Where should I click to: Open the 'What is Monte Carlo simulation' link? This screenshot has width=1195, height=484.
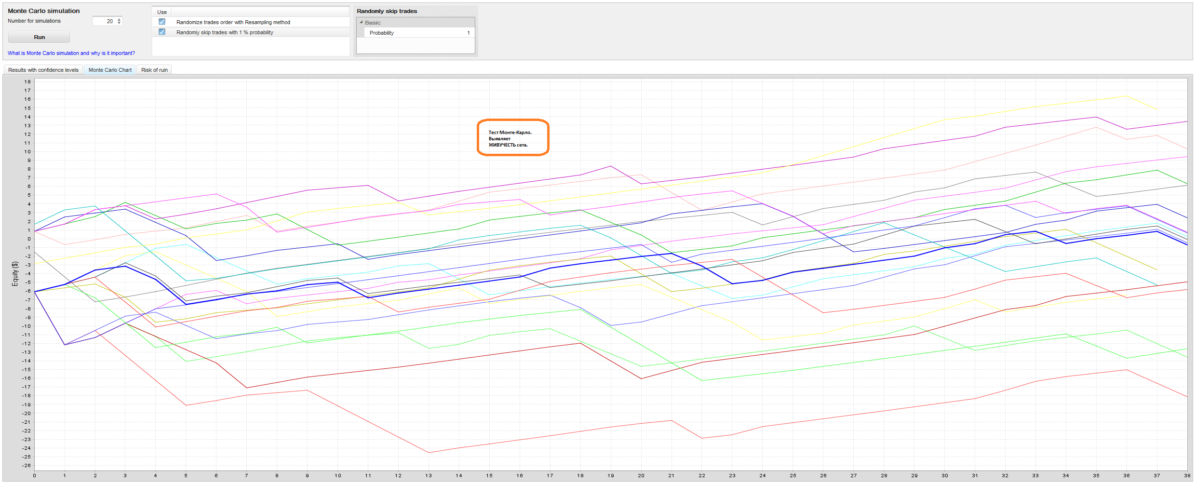click(71, 53)
